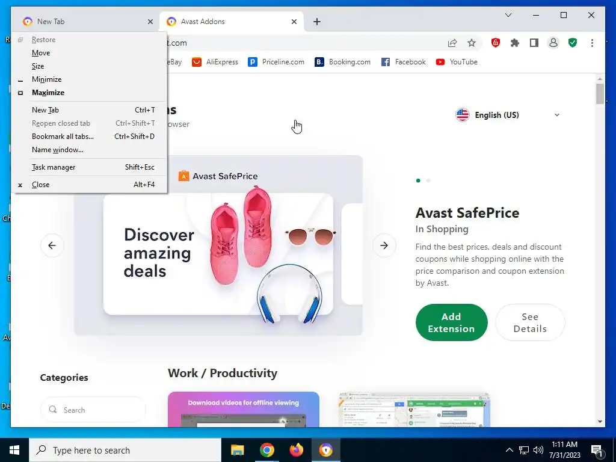The height and width of the screenshot is (462, 616).
Task: Bookmark this page with the star icon
Action: (472, 43)
